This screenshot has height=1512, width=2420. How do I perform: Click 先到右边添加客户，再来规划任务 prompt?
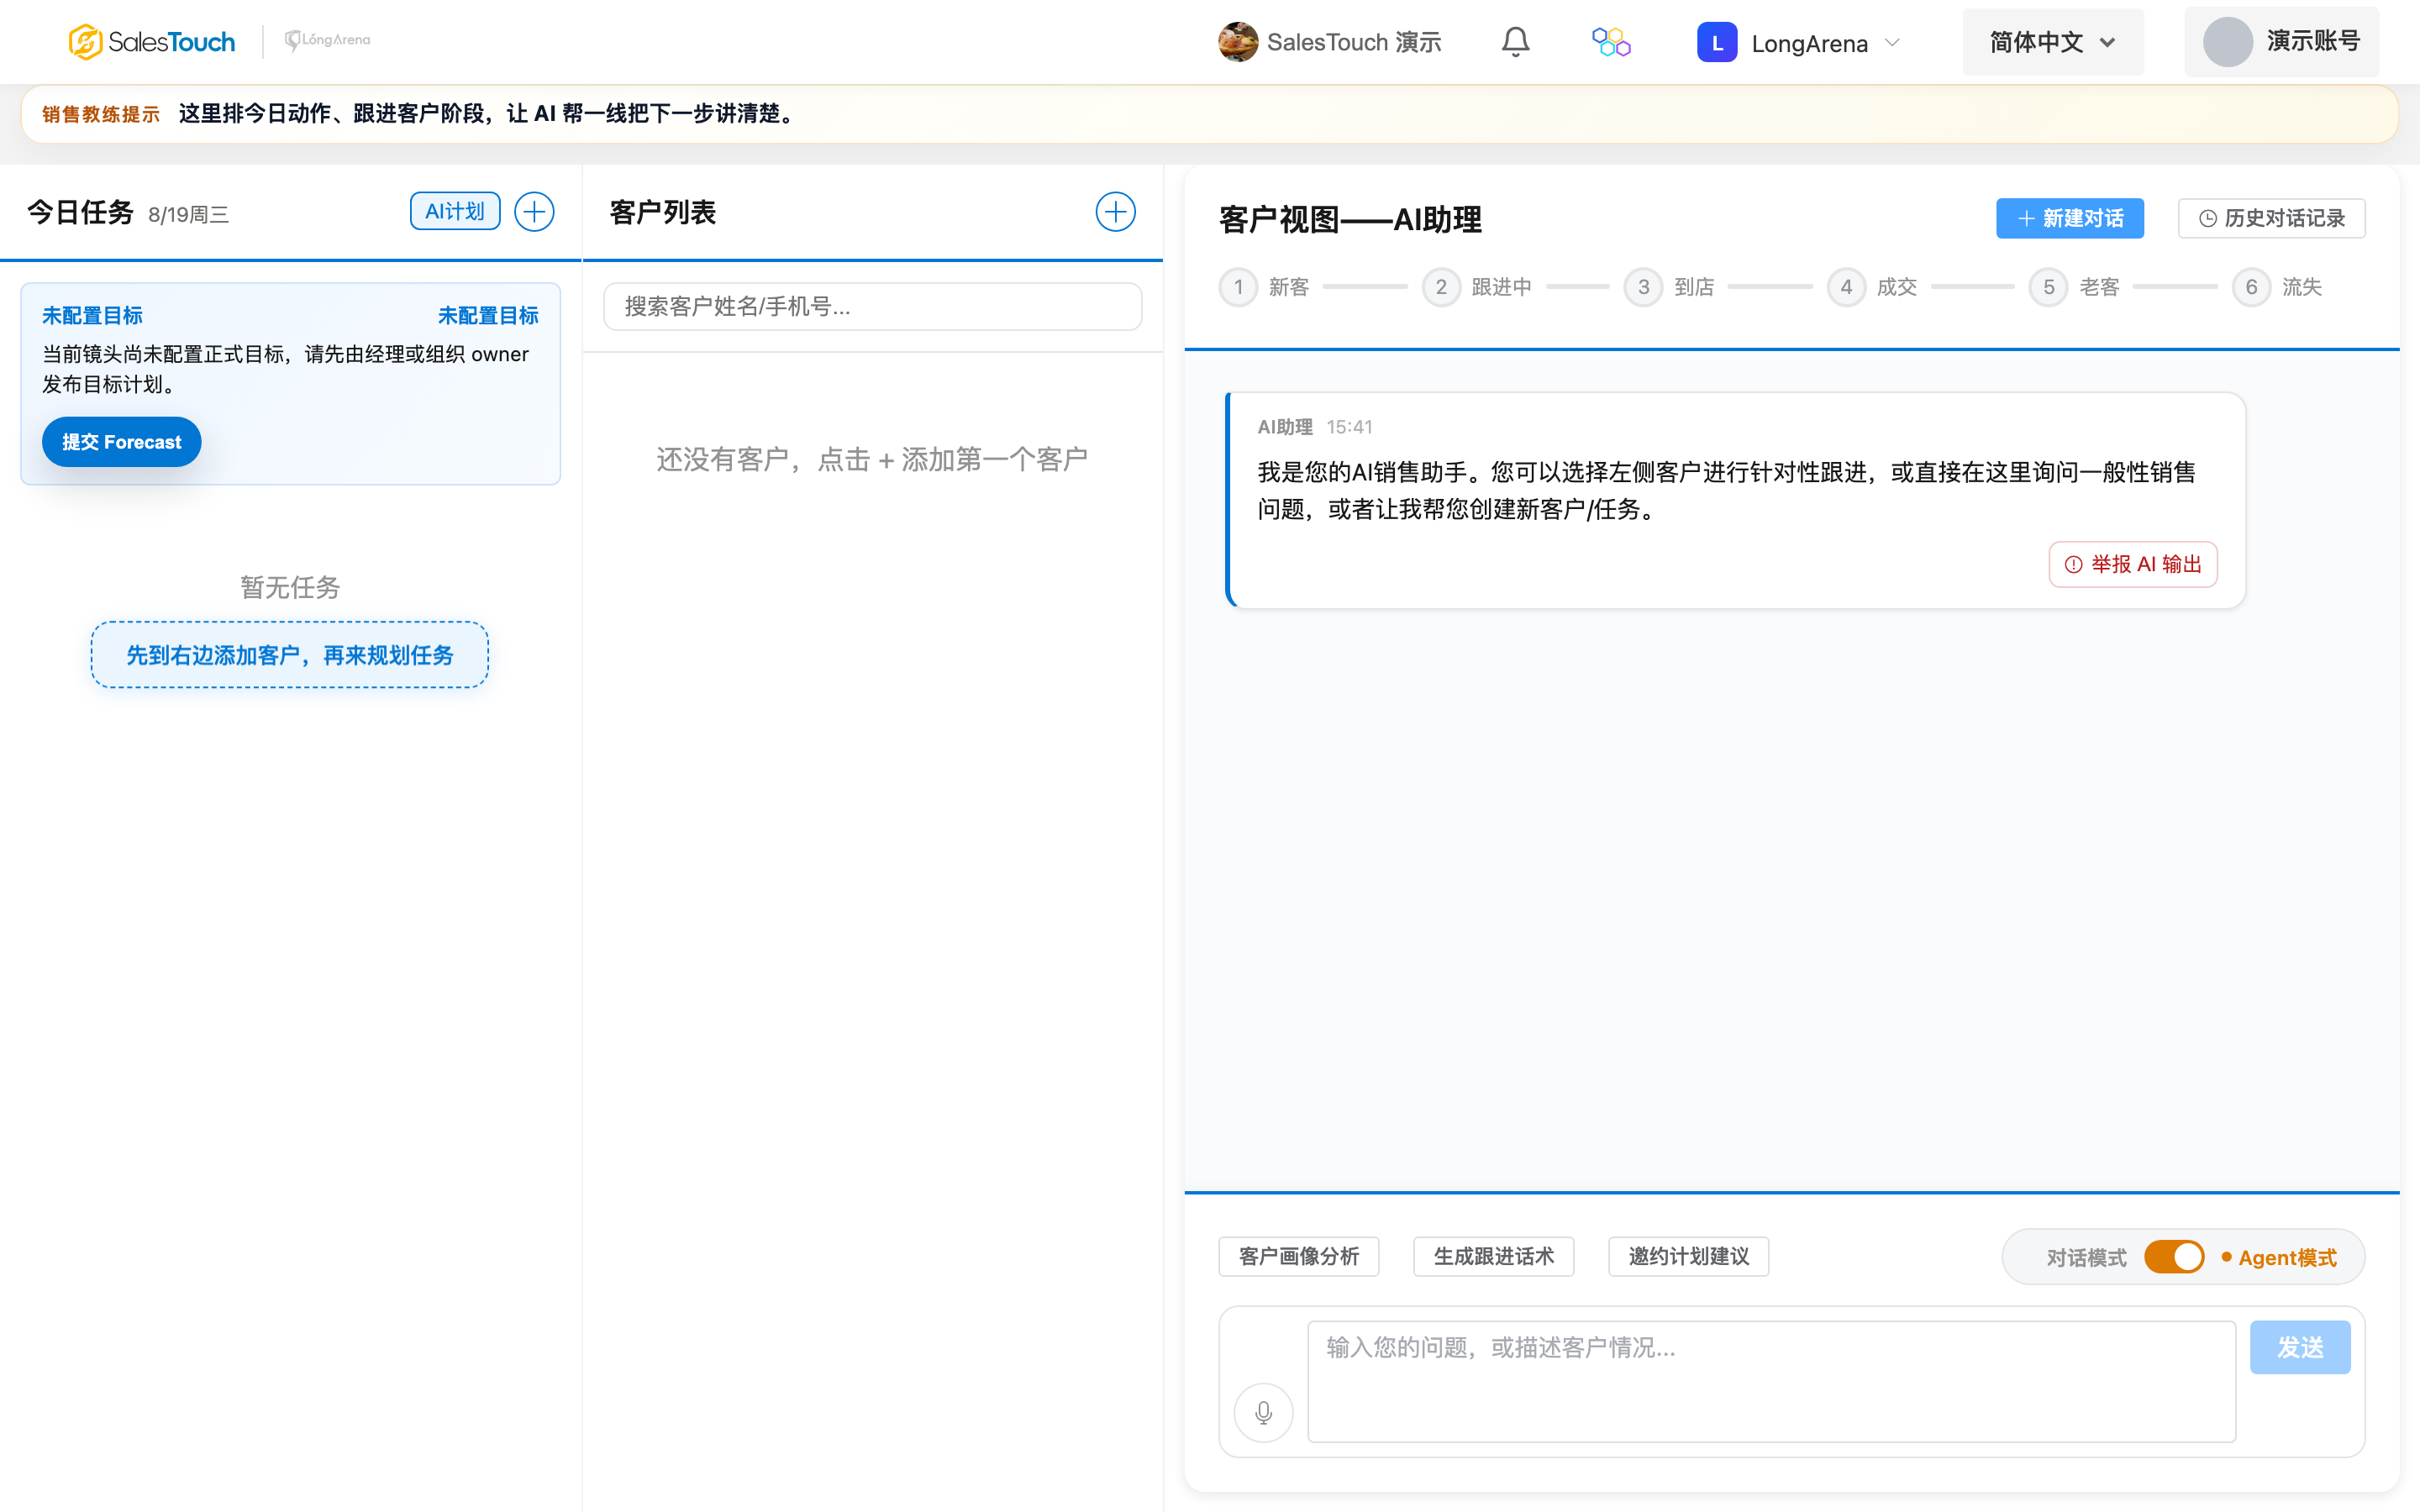[x=290, y=655]
